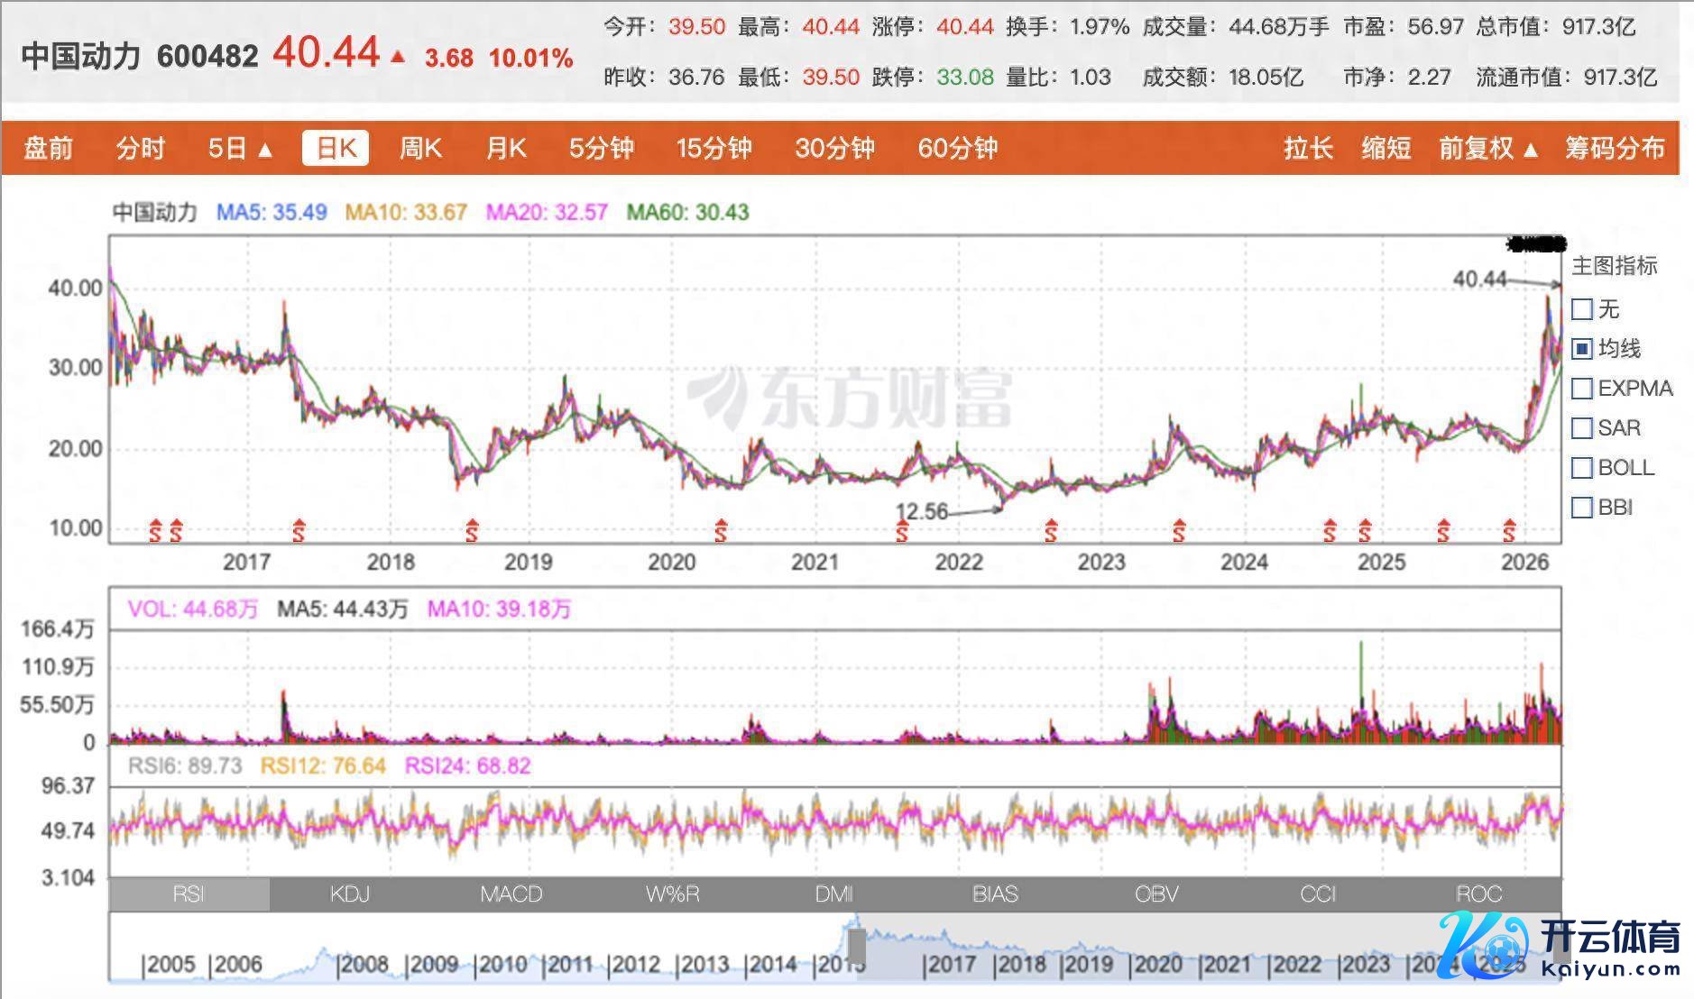
Task: Select the 分时 intraday chart tab
Action: tap(140, 148)
